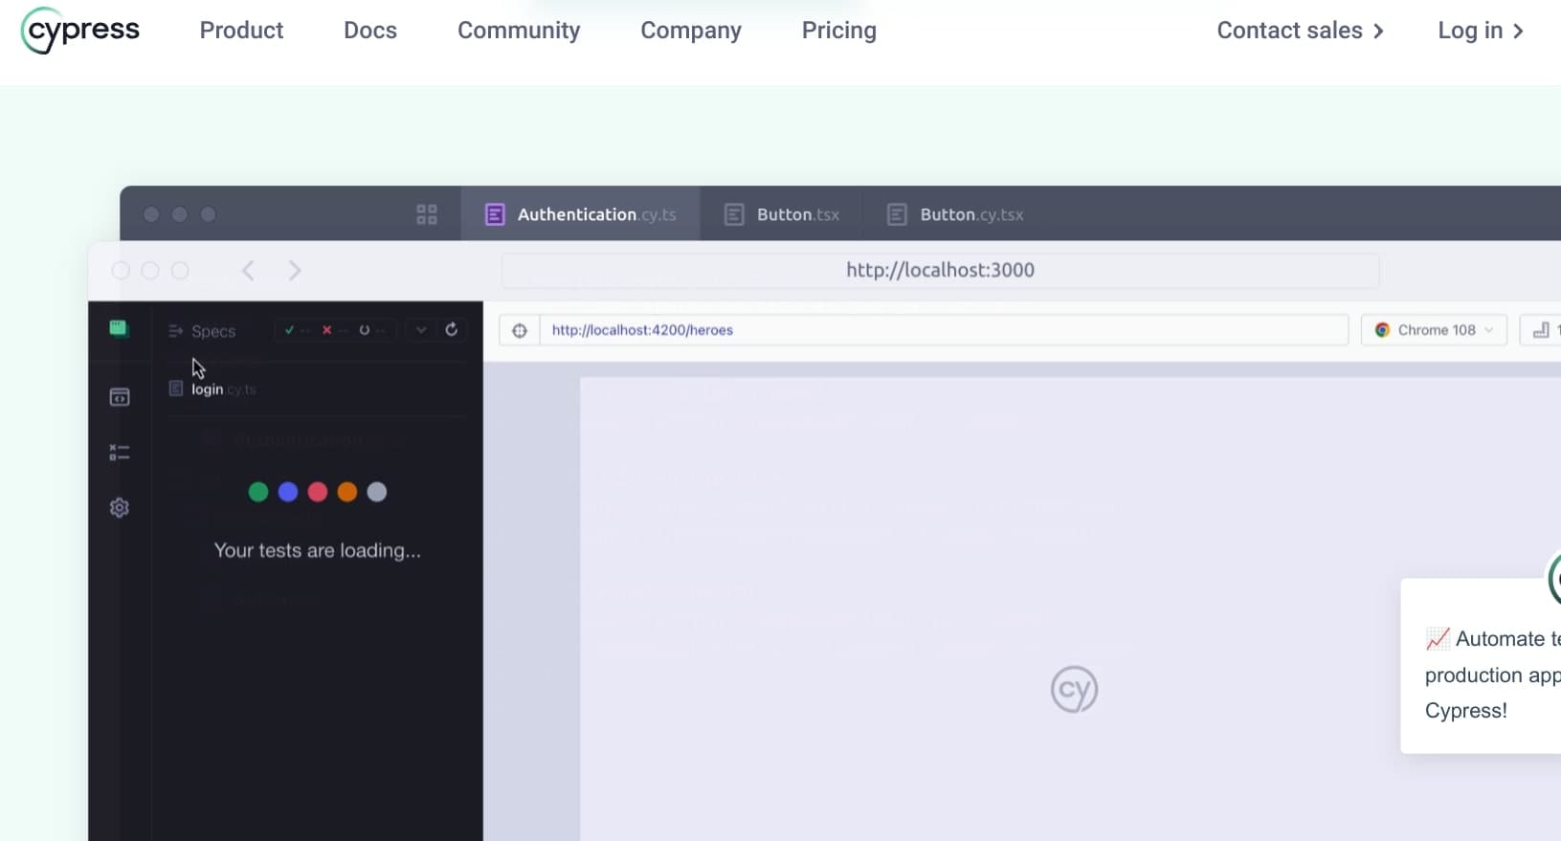Viewport: 1561px width, 841px height.
Task: Click the grid view icon beside Authentication tab
Action: coord(427,214)
